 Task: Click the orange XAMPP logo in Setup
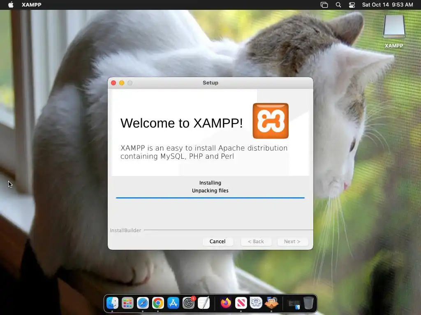click(x=271, y=121)
